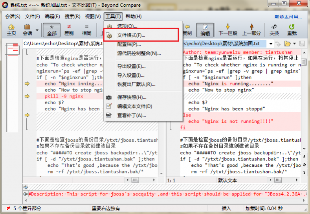Expand the right file path dropdown

pos(271,44)
